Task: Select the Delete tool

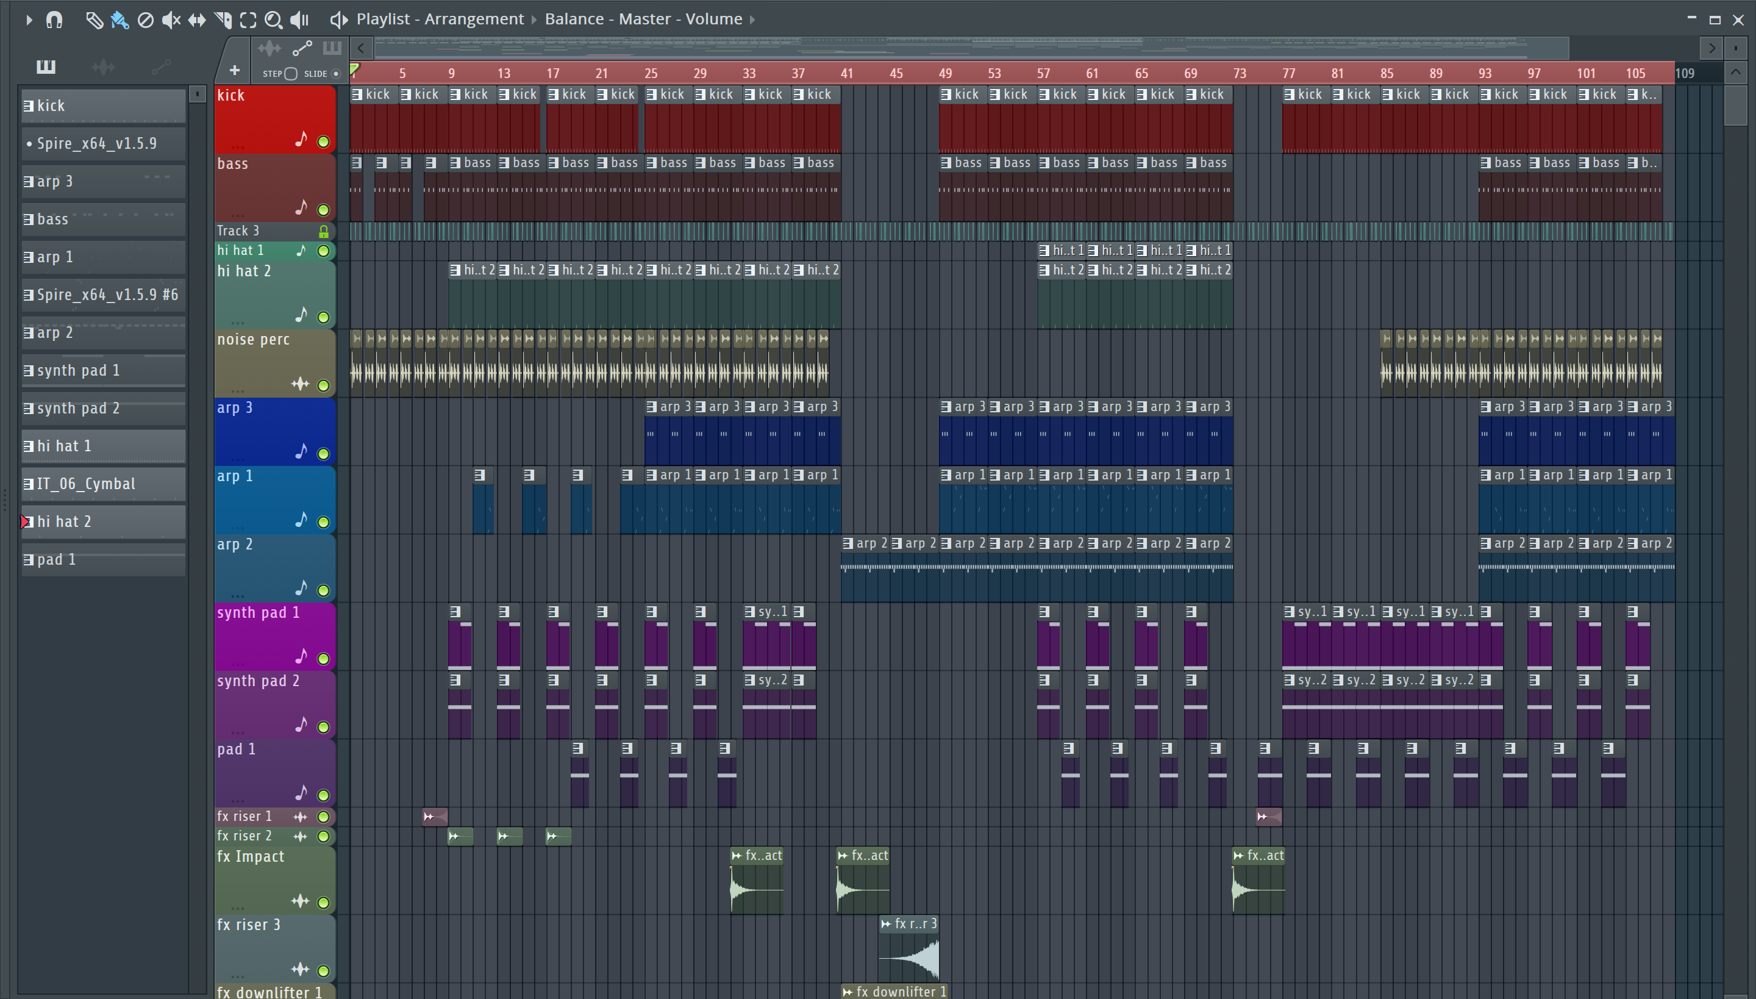Action: 145,20
